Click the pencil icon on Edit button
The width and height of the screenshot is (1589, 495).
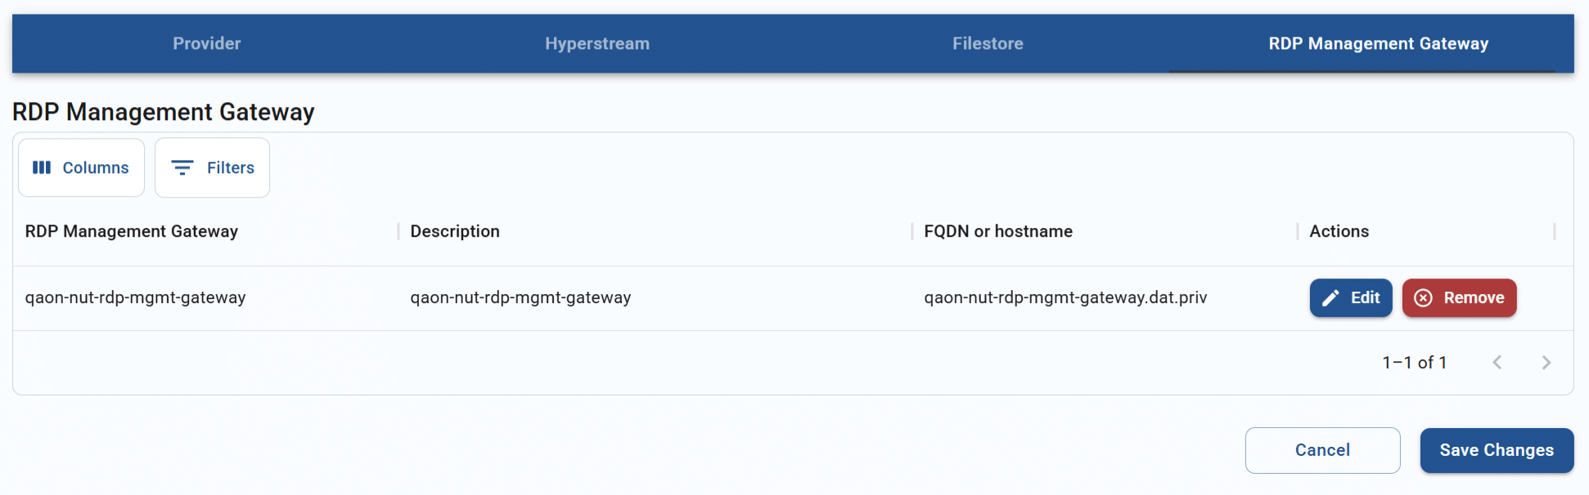coord(1330,298)
